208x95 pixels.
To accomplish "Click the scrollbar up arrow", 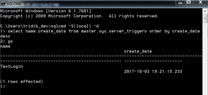I will pyautogui.click(x=205, y=11).
